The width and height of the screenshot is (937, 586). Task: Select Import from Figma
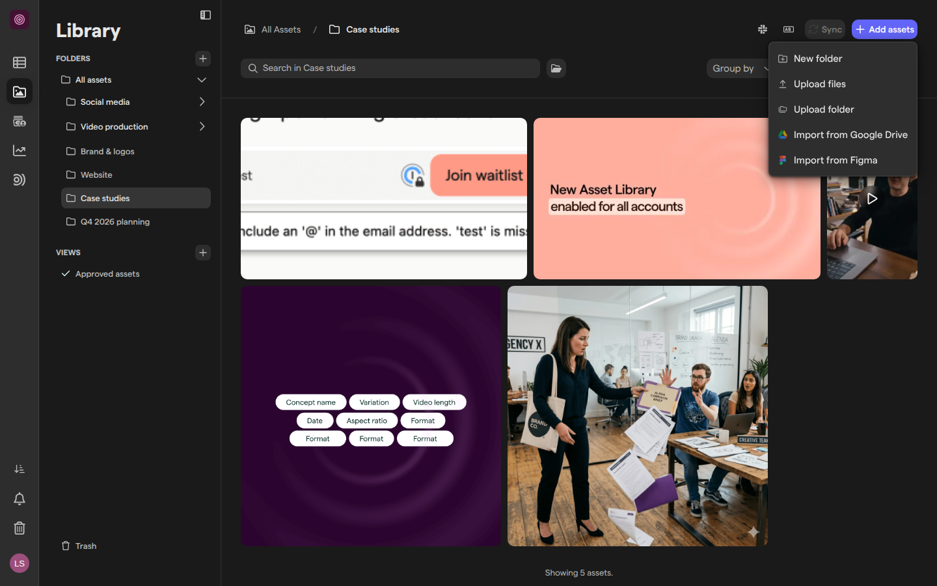pos(843,160)
